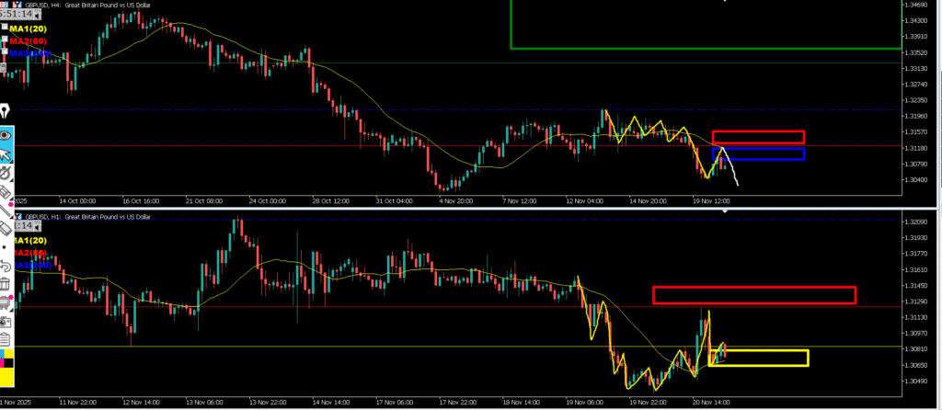This screenshot has height=410, width=942.
Task: Click date label 20 Nov 14:00
Action: tap(711, 401)
